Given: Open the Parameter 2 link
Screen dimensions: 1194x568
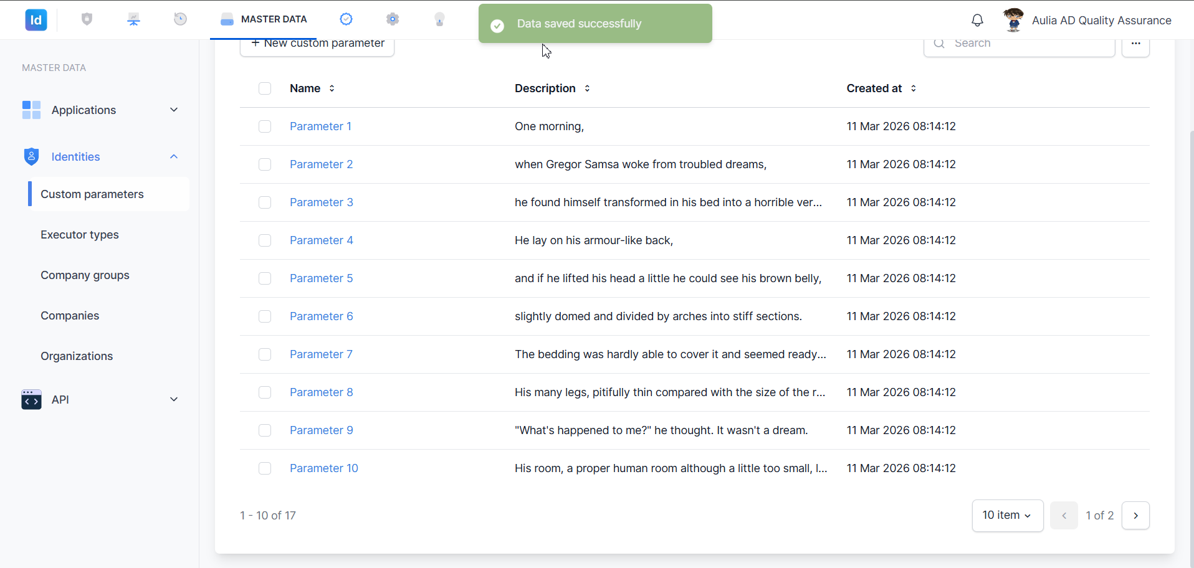Looking at the screenshot, I should click(x=321, y=164).
